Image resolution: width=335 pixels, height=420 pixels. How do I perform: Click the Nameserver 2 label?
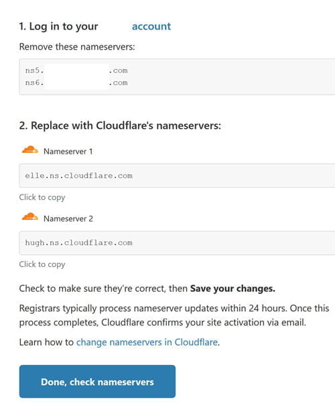68,219
